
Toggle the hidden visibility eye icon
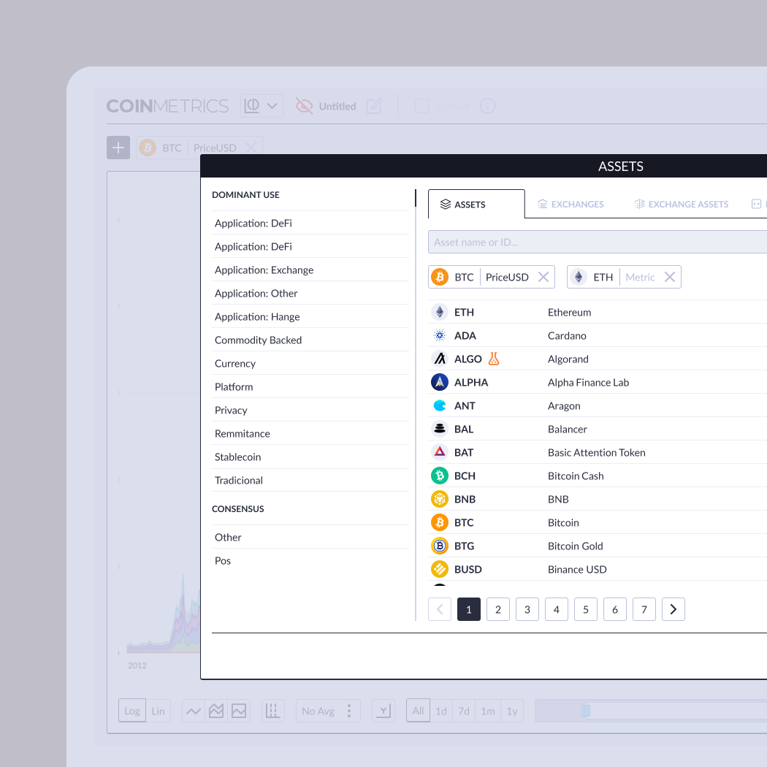304,106
